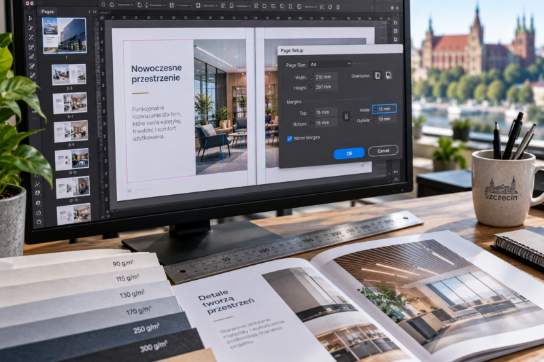Dismiss Page Setup with the Cancel button
Screen dimensions: 544x362
[383, 151]
